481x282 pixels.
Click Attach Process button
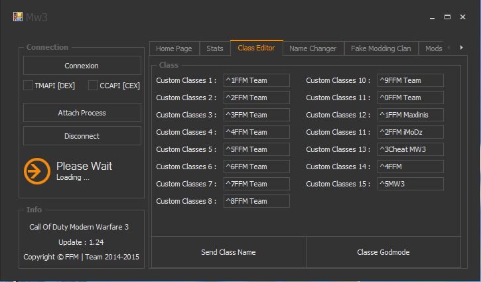tap(82, 113)
